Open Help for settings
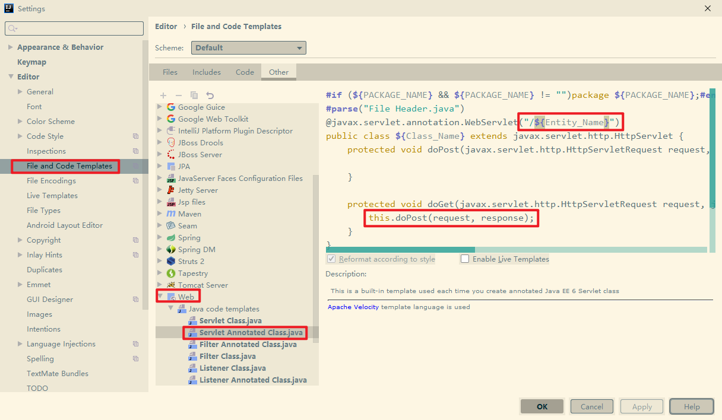This screenshot has width=722, height=420. (x=692, y=406)
